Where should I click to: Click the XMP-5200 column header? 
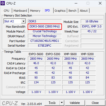(x=87, y=54)
